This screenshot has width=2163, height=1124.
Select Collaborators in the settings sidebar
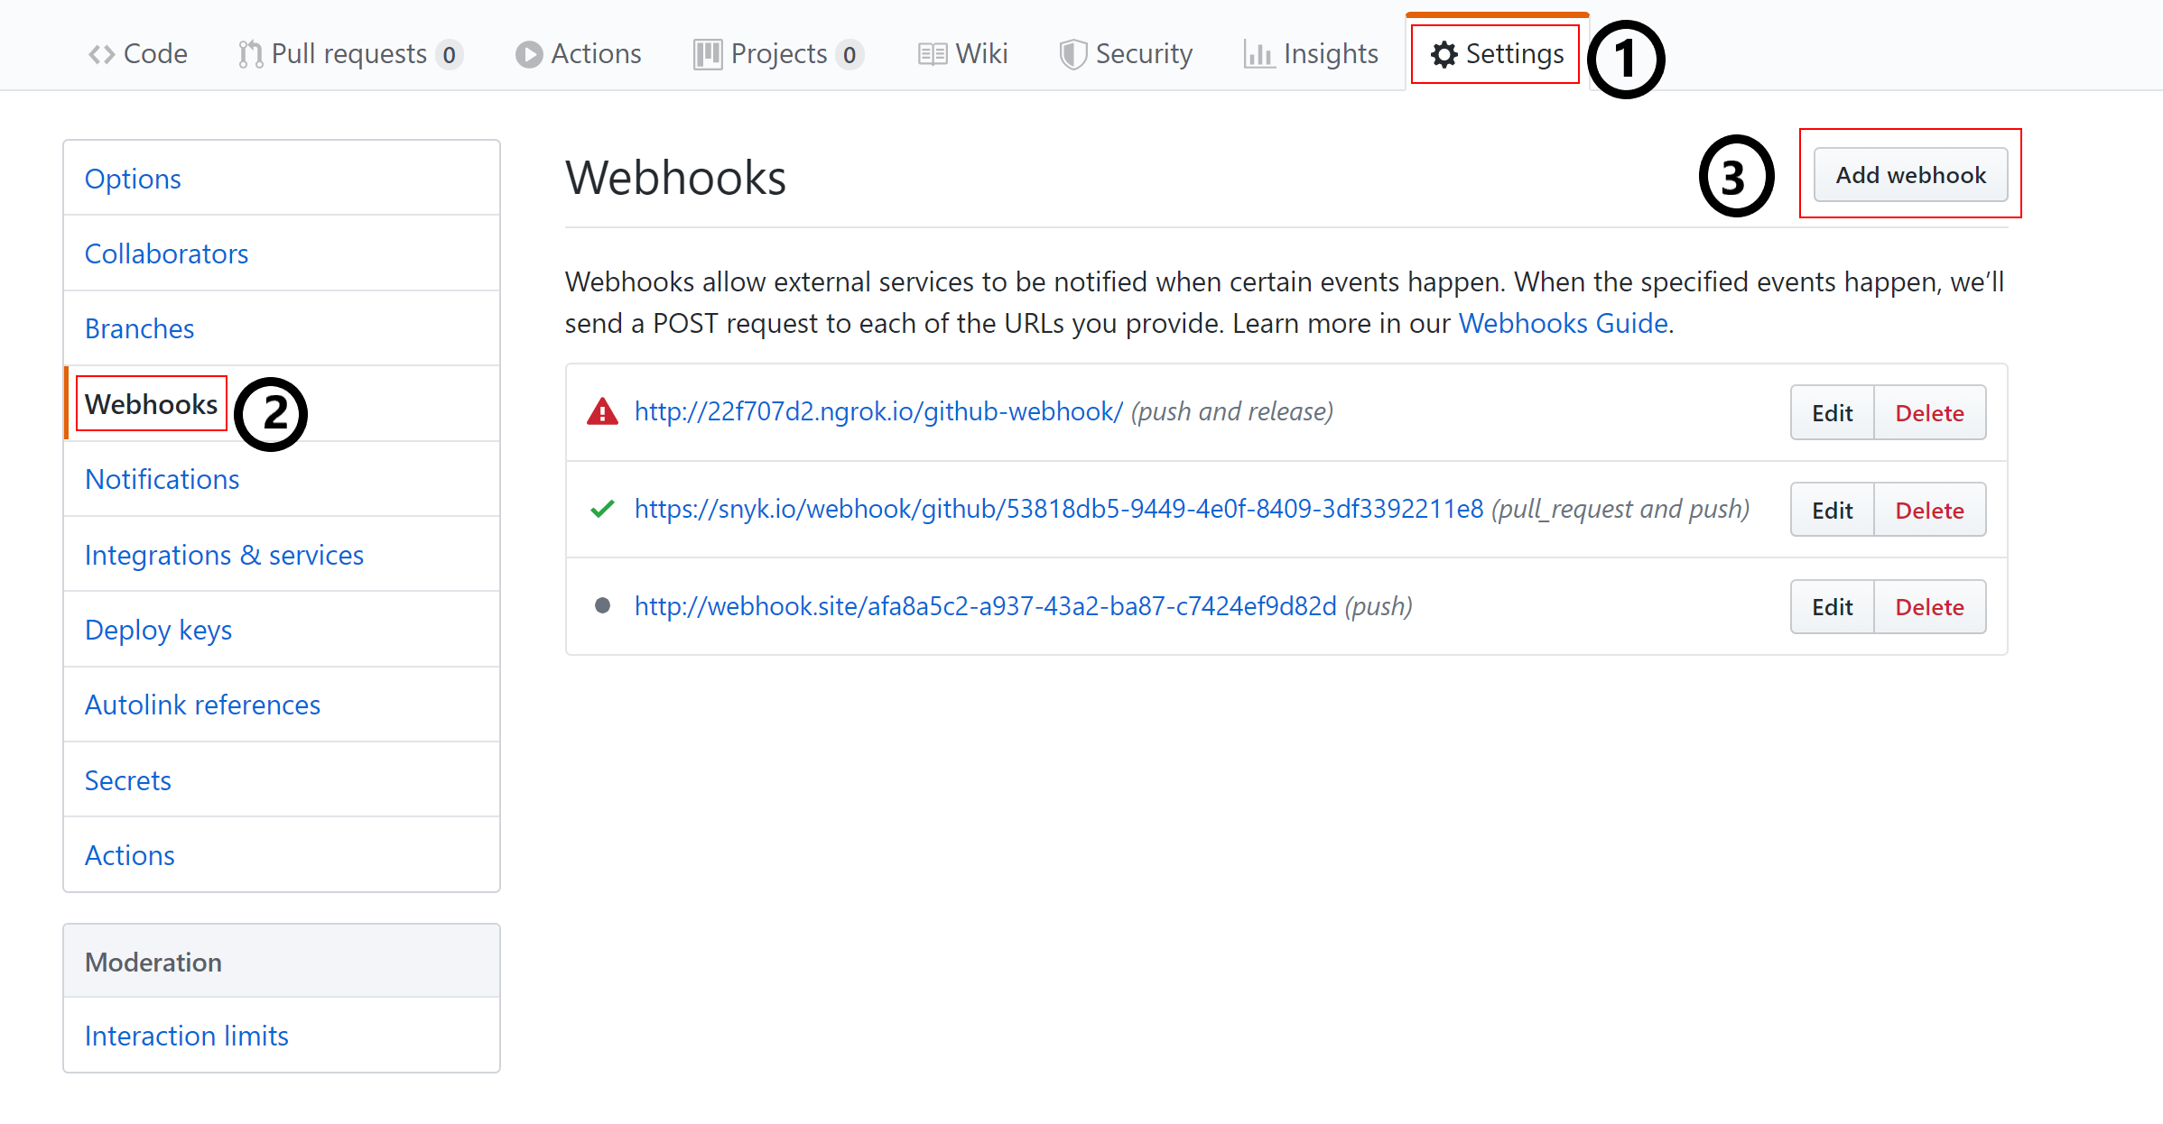(x=166, y=253)
